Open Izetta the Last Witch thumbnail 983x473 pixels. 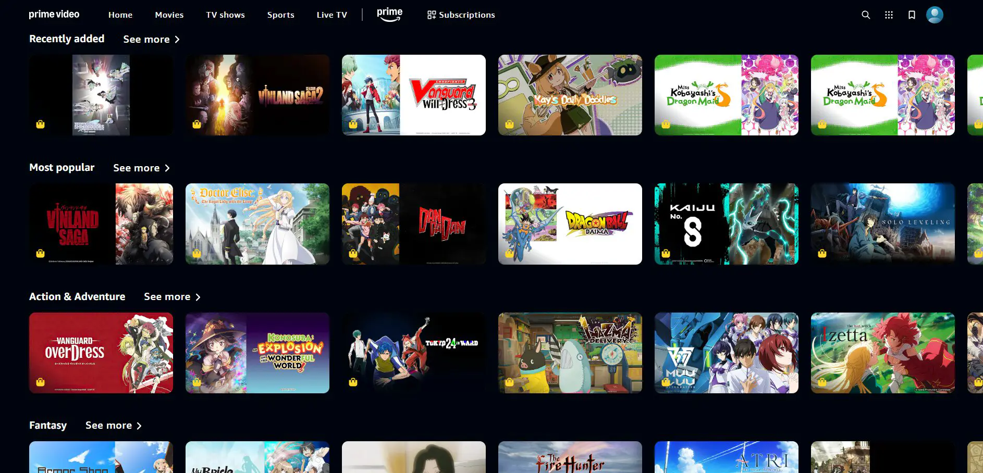coord(883,353)
